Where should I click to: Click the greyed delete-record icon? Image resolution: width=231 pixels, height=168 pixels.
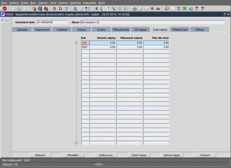pos(25,9)
